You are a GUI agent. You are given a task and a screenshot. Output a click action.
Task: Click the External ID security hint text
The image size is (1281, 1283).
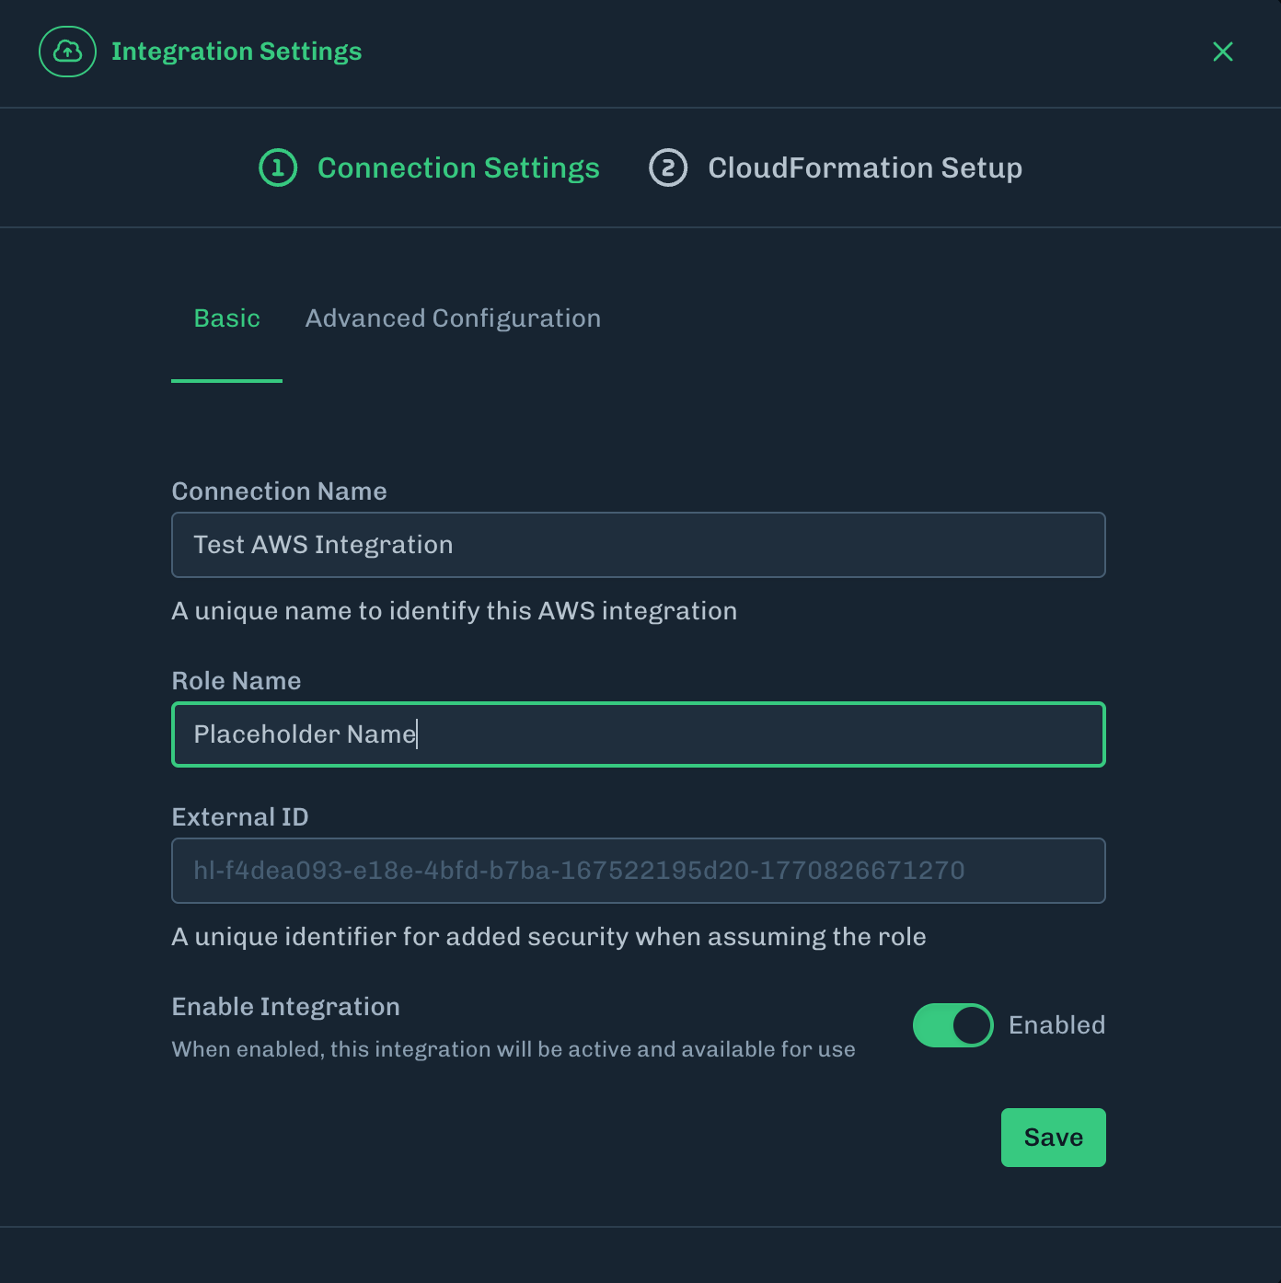pyautogui.click(x=548, y=937)
